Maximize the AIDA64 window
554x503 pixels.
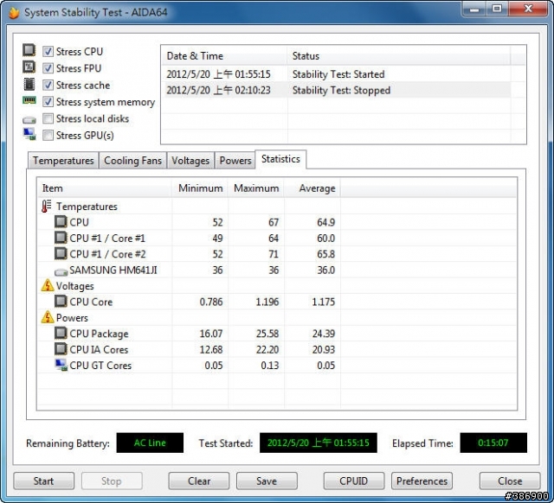pyautogui.click(x=497, y=9)
